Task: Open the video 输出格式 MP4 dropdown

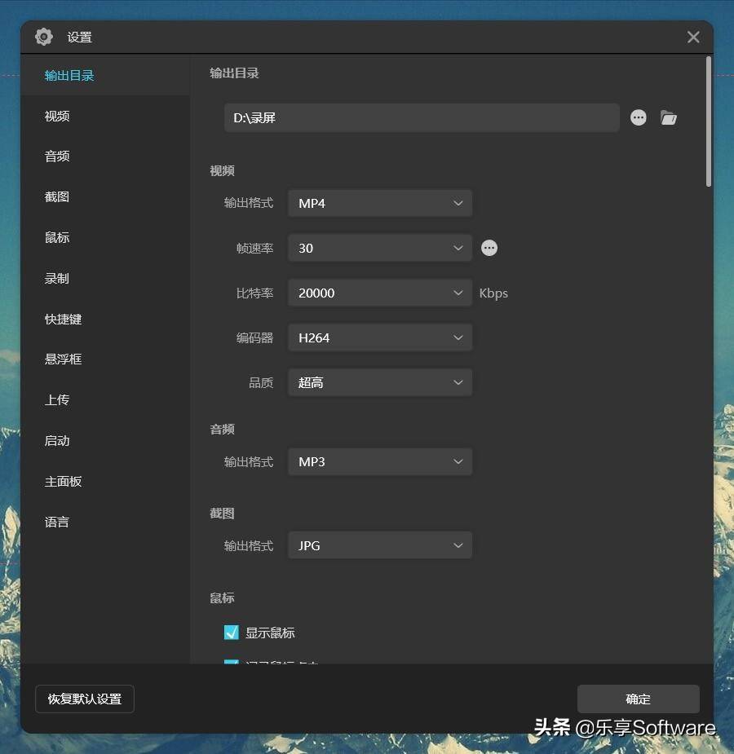Action: pyautogui.click(x=380, y=204)
